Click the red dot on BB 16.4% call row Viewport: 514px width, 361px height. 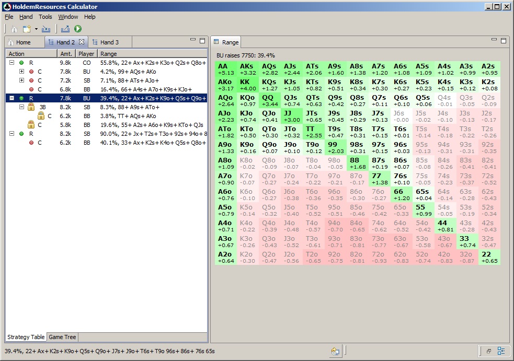tap(31, 89)
